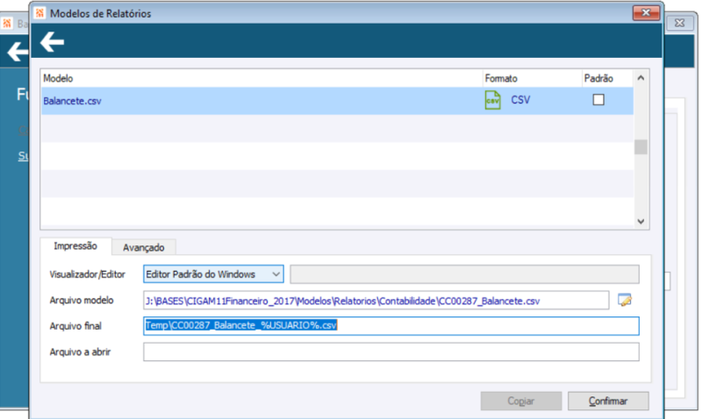This screenshot has height=419, width=702.
Task: Click the Confirmar button
Action: click(608, 401)
